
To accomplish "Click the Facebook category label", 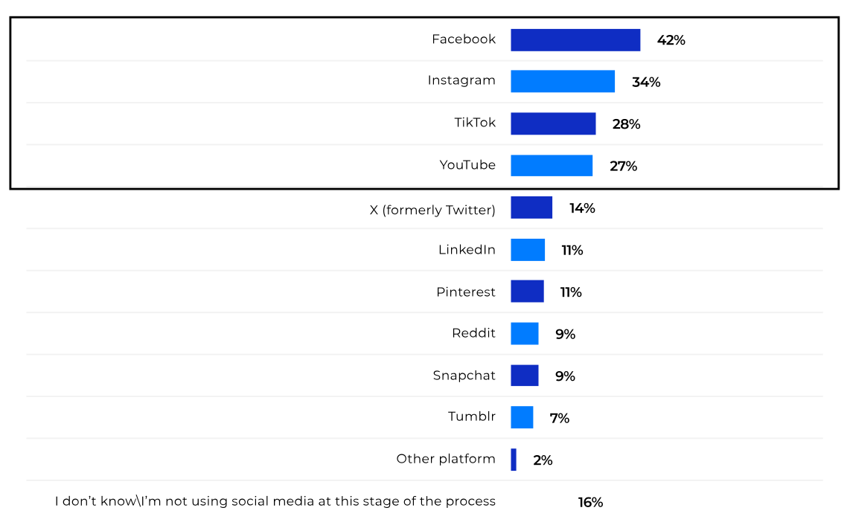I will pyautogui.click(x=464, y=39).
